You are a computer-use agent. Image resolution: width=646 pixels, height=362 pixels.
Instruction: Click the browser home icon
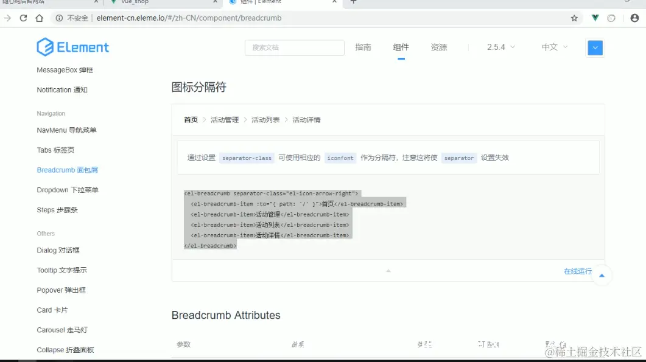[38, 18]
